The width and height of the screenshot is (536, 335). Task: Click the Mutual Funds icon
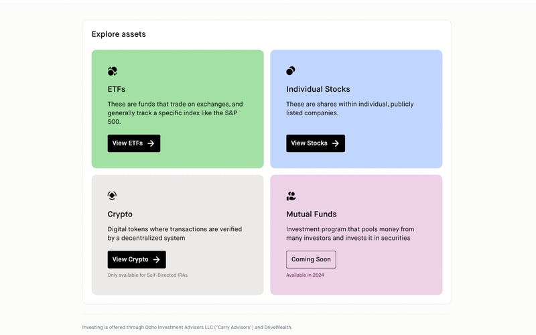(291, 196)
